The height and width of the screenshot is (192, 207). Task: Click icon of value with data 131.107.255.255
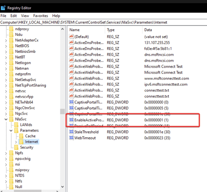tap(71, 42)
